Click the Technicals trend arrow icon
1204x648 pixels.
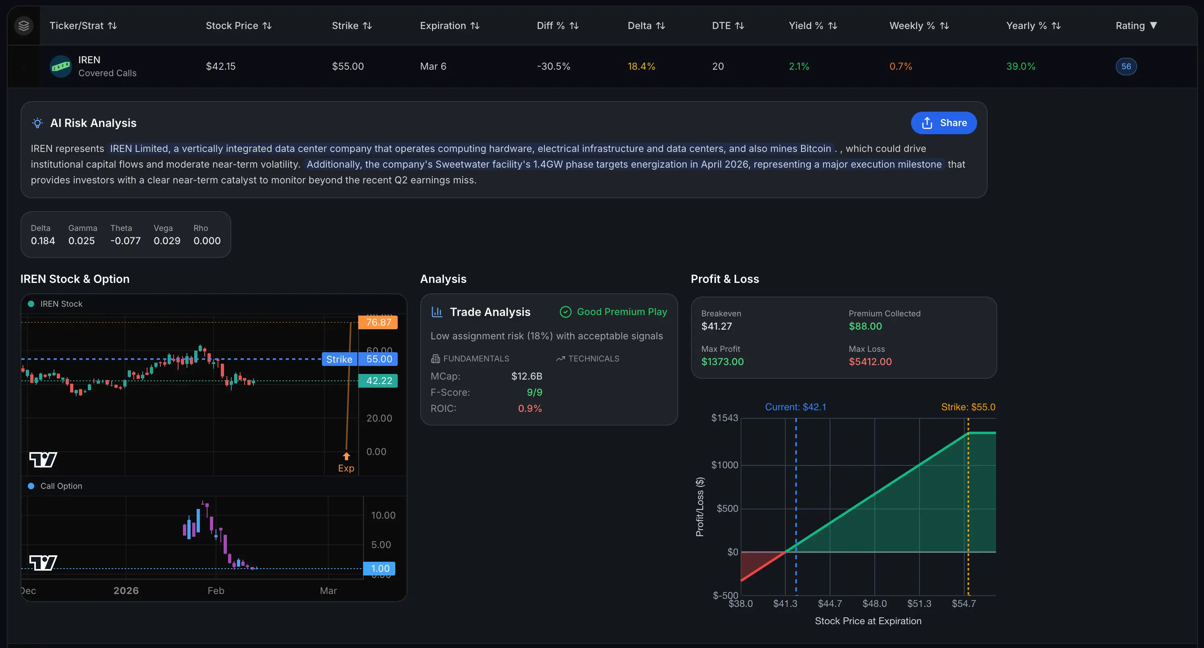coord(560,359)
